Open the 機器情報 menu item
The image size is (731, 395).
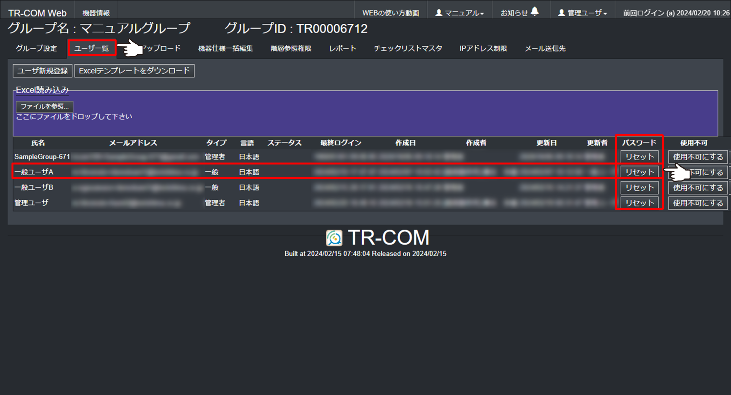point(96,13)
